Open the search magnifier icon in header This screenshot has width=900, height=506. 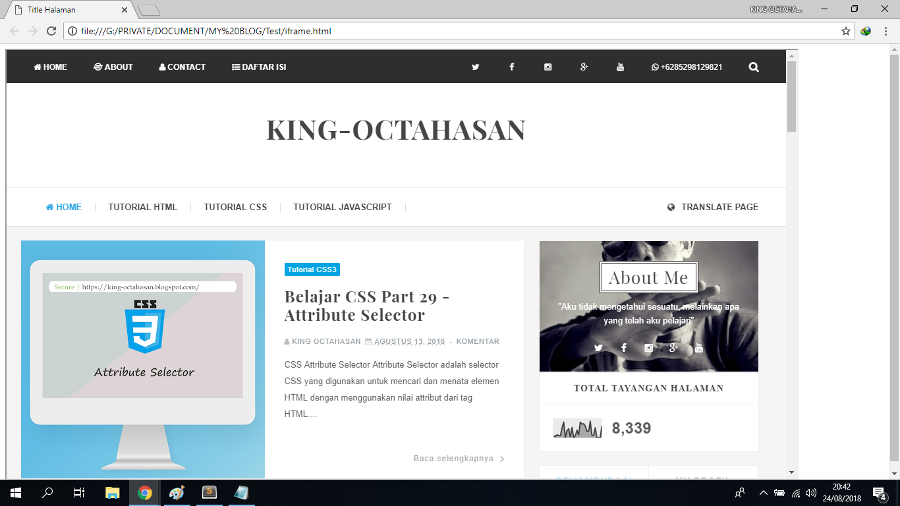[754, 67]
